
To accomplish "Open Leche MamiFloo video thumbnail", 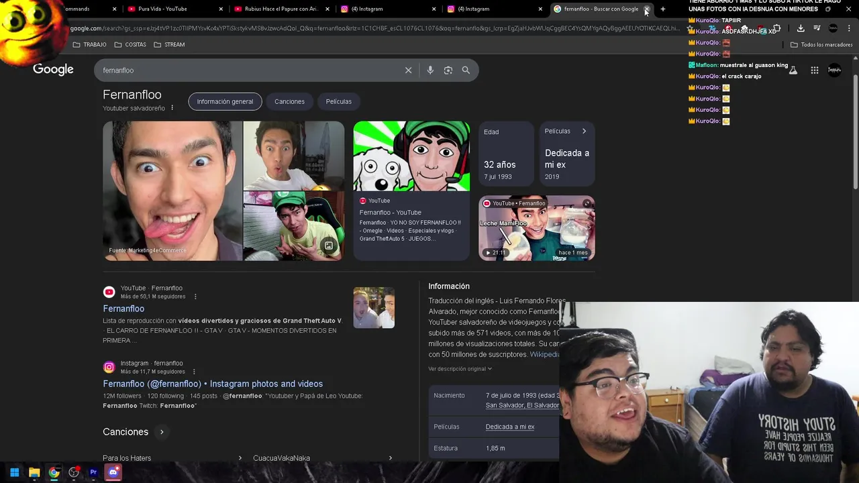I will click(x=536, y=228).
